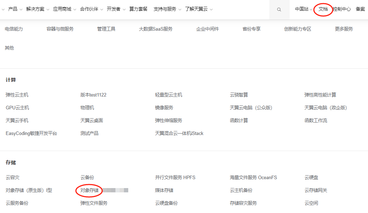Open 轻量型云主机 link
The image size is (368, 213).
169,95
